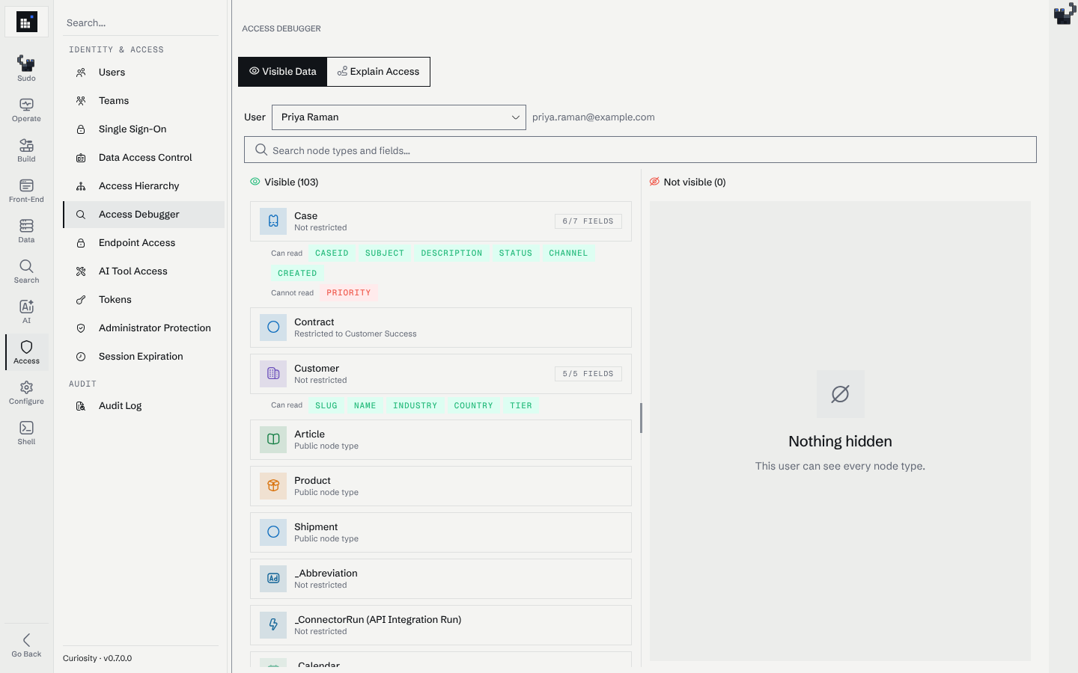1078x673 pixels.
Task: Open the Search section in rail
Action: [x=26, y=271]
